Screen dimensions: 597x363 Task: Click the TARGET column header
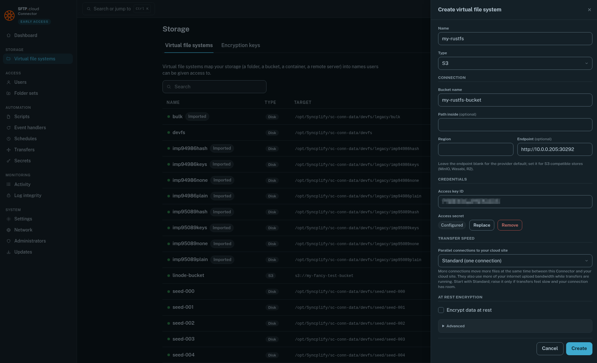click(x=303, y=102)
